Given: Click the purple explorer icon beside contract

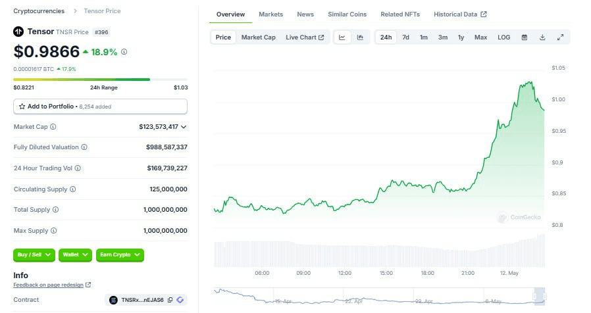Looking at the screenshot, I should 180,300.
